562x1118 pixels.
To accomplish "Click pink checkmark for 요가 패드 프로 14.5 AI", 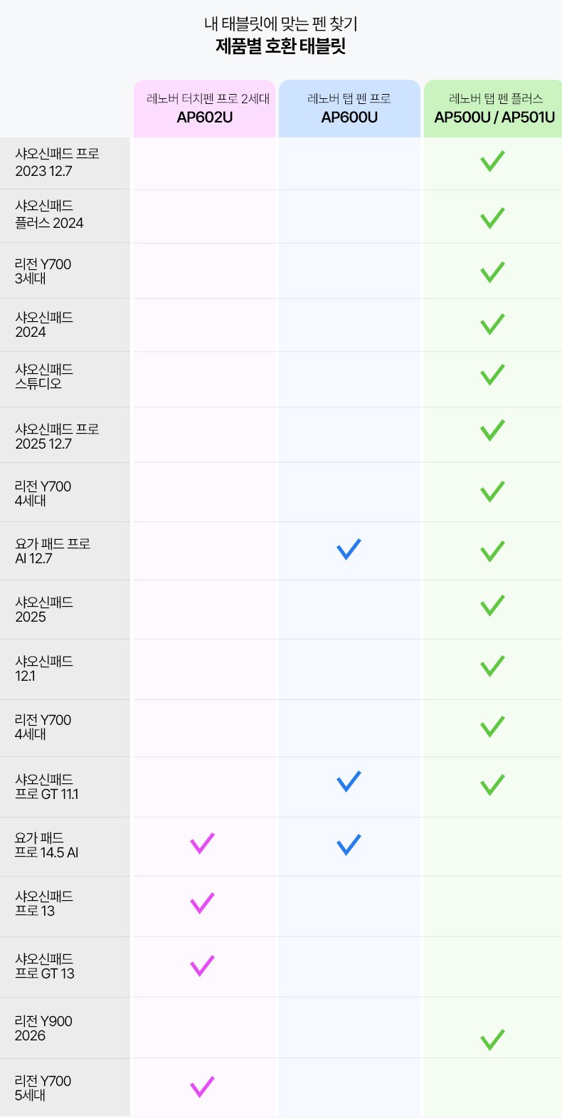I will click(x=202, y=843).
